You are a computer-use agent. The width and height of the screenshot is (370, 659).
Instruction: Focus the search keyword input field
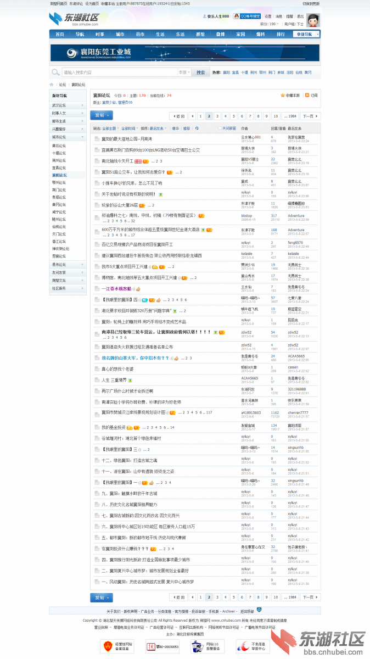119,72
